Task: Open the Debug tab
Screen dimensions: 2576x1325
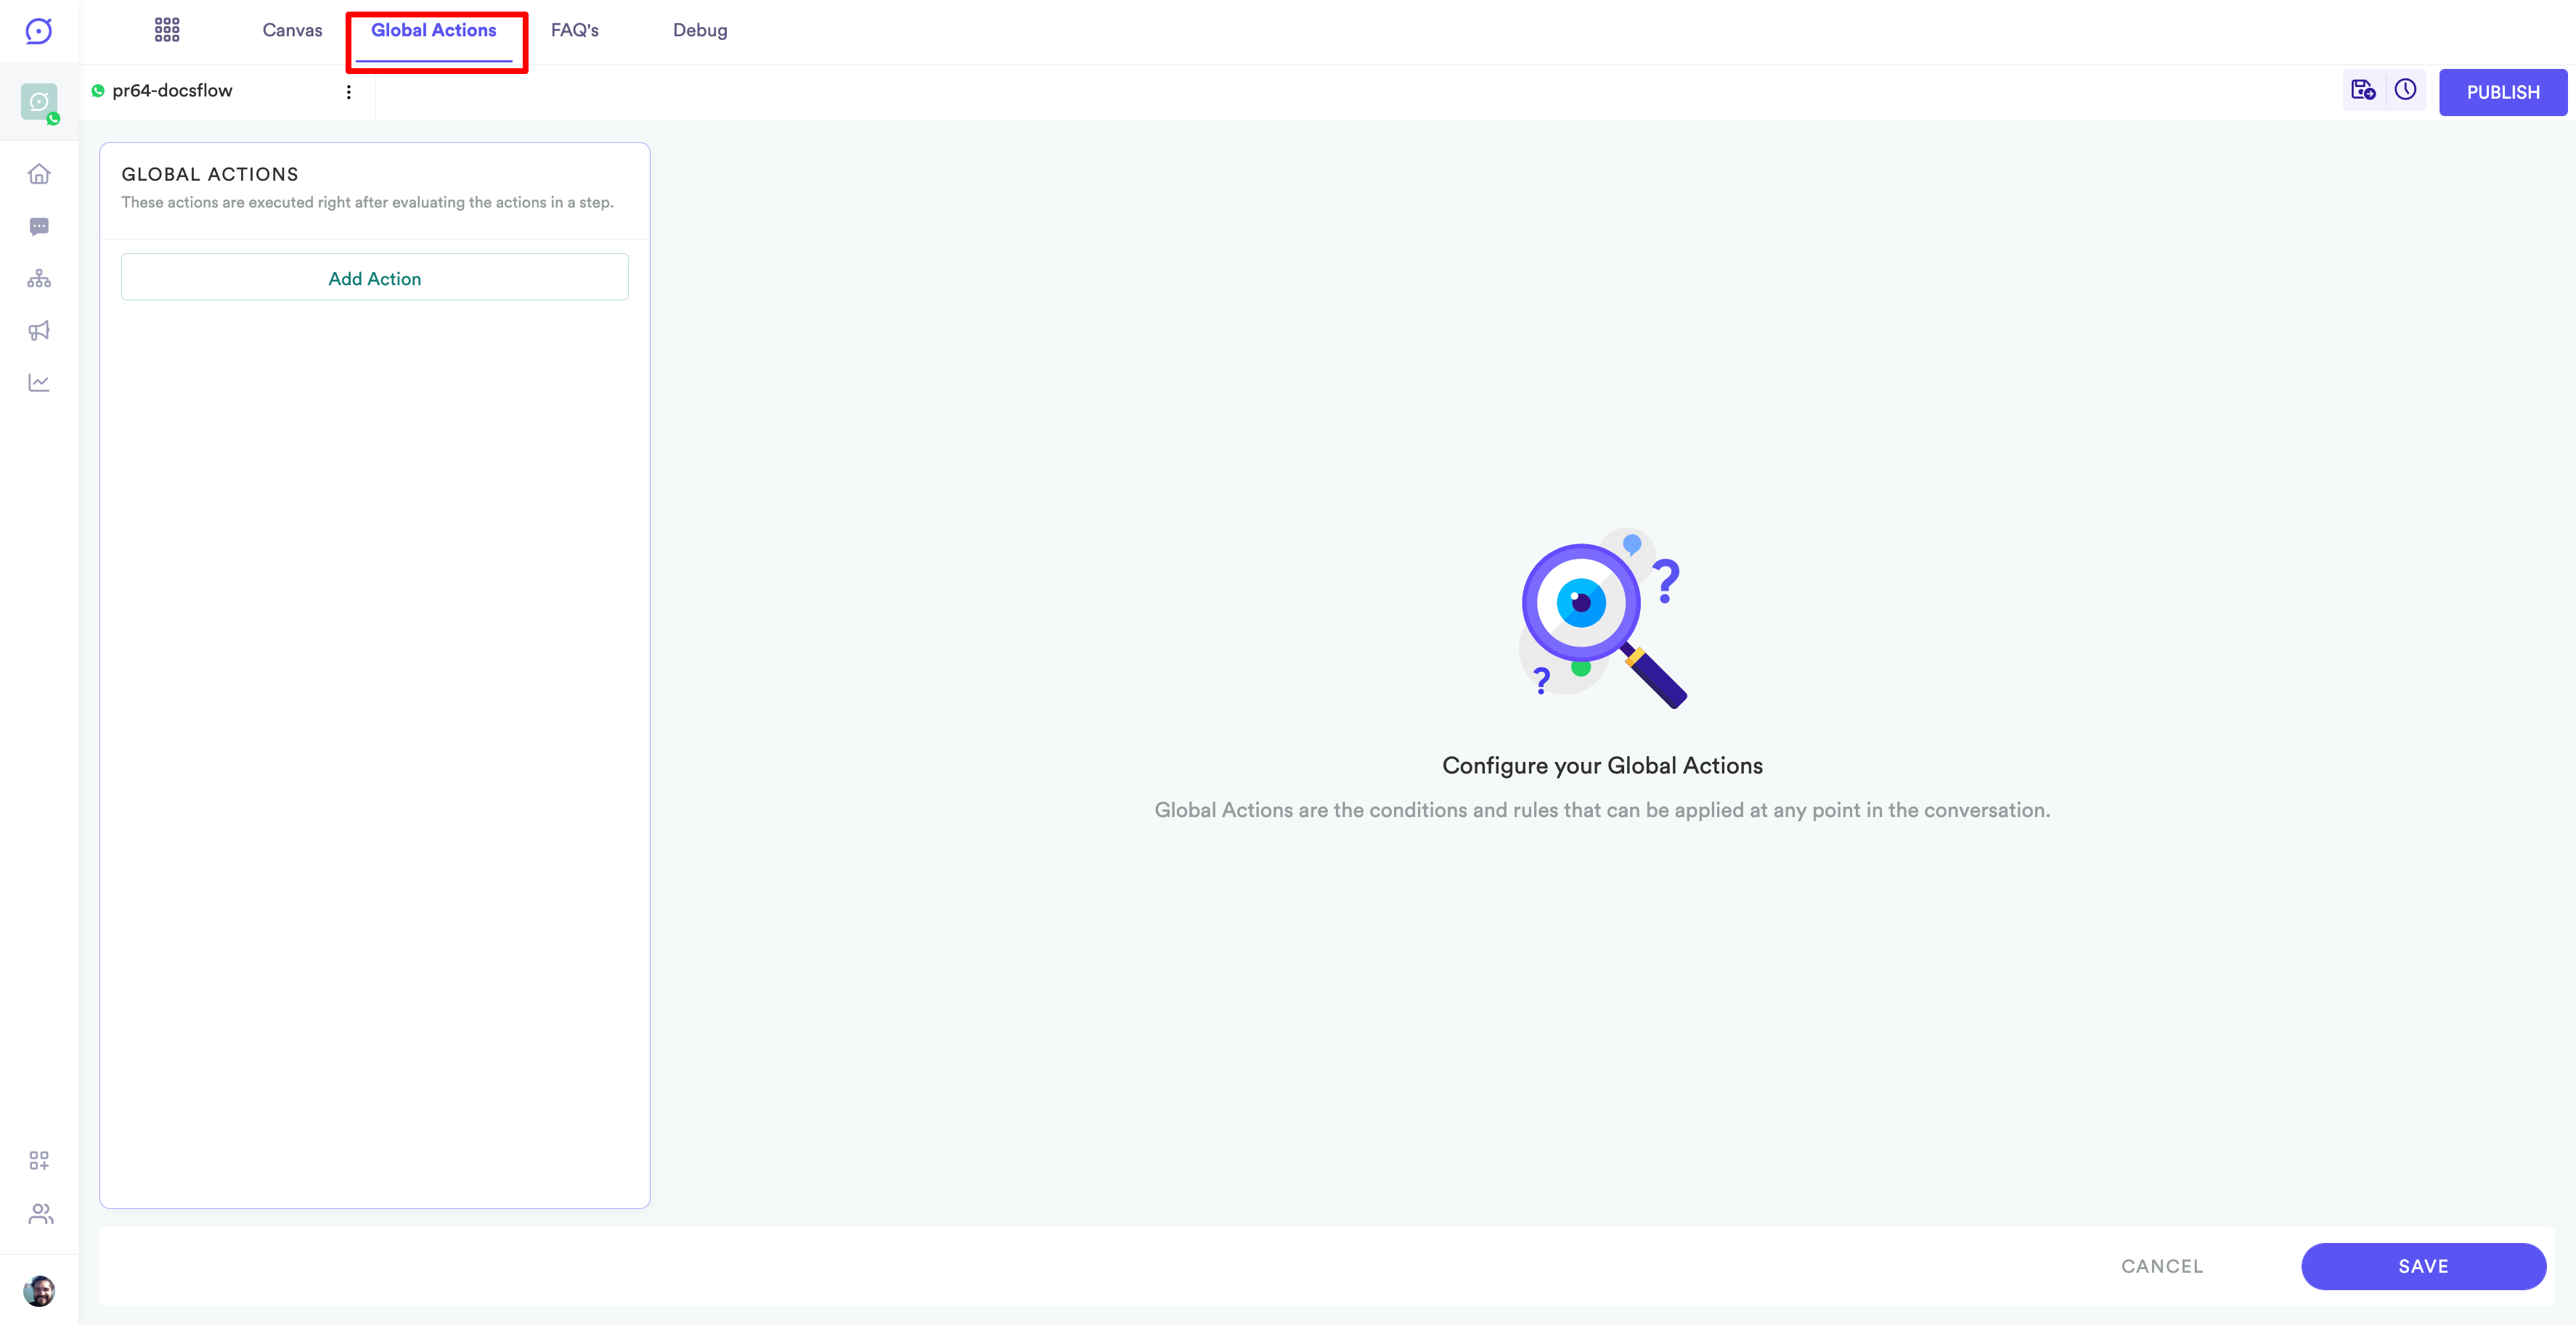Action: pyautogui.click(x=699, y=30)
